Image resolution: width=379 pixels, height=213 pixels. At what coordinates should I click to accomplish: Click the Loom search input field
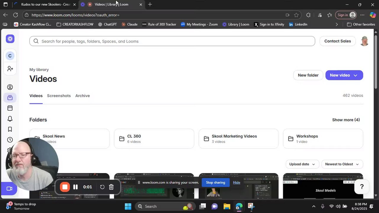172,41
